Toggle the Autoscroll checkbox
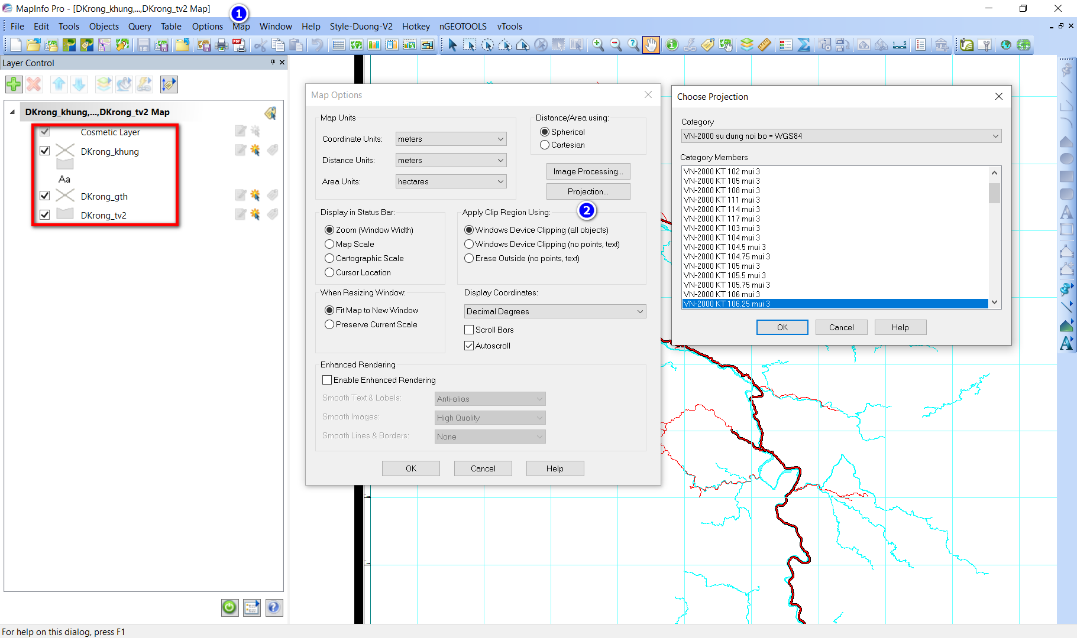The image size is (1077, 638). [x=469, y=346]
